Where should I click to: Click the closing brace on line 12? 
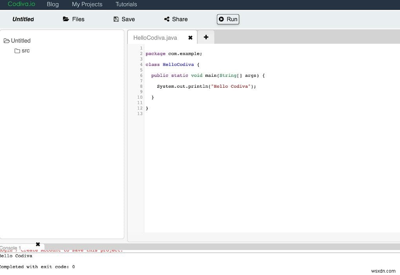click(147, 109)
